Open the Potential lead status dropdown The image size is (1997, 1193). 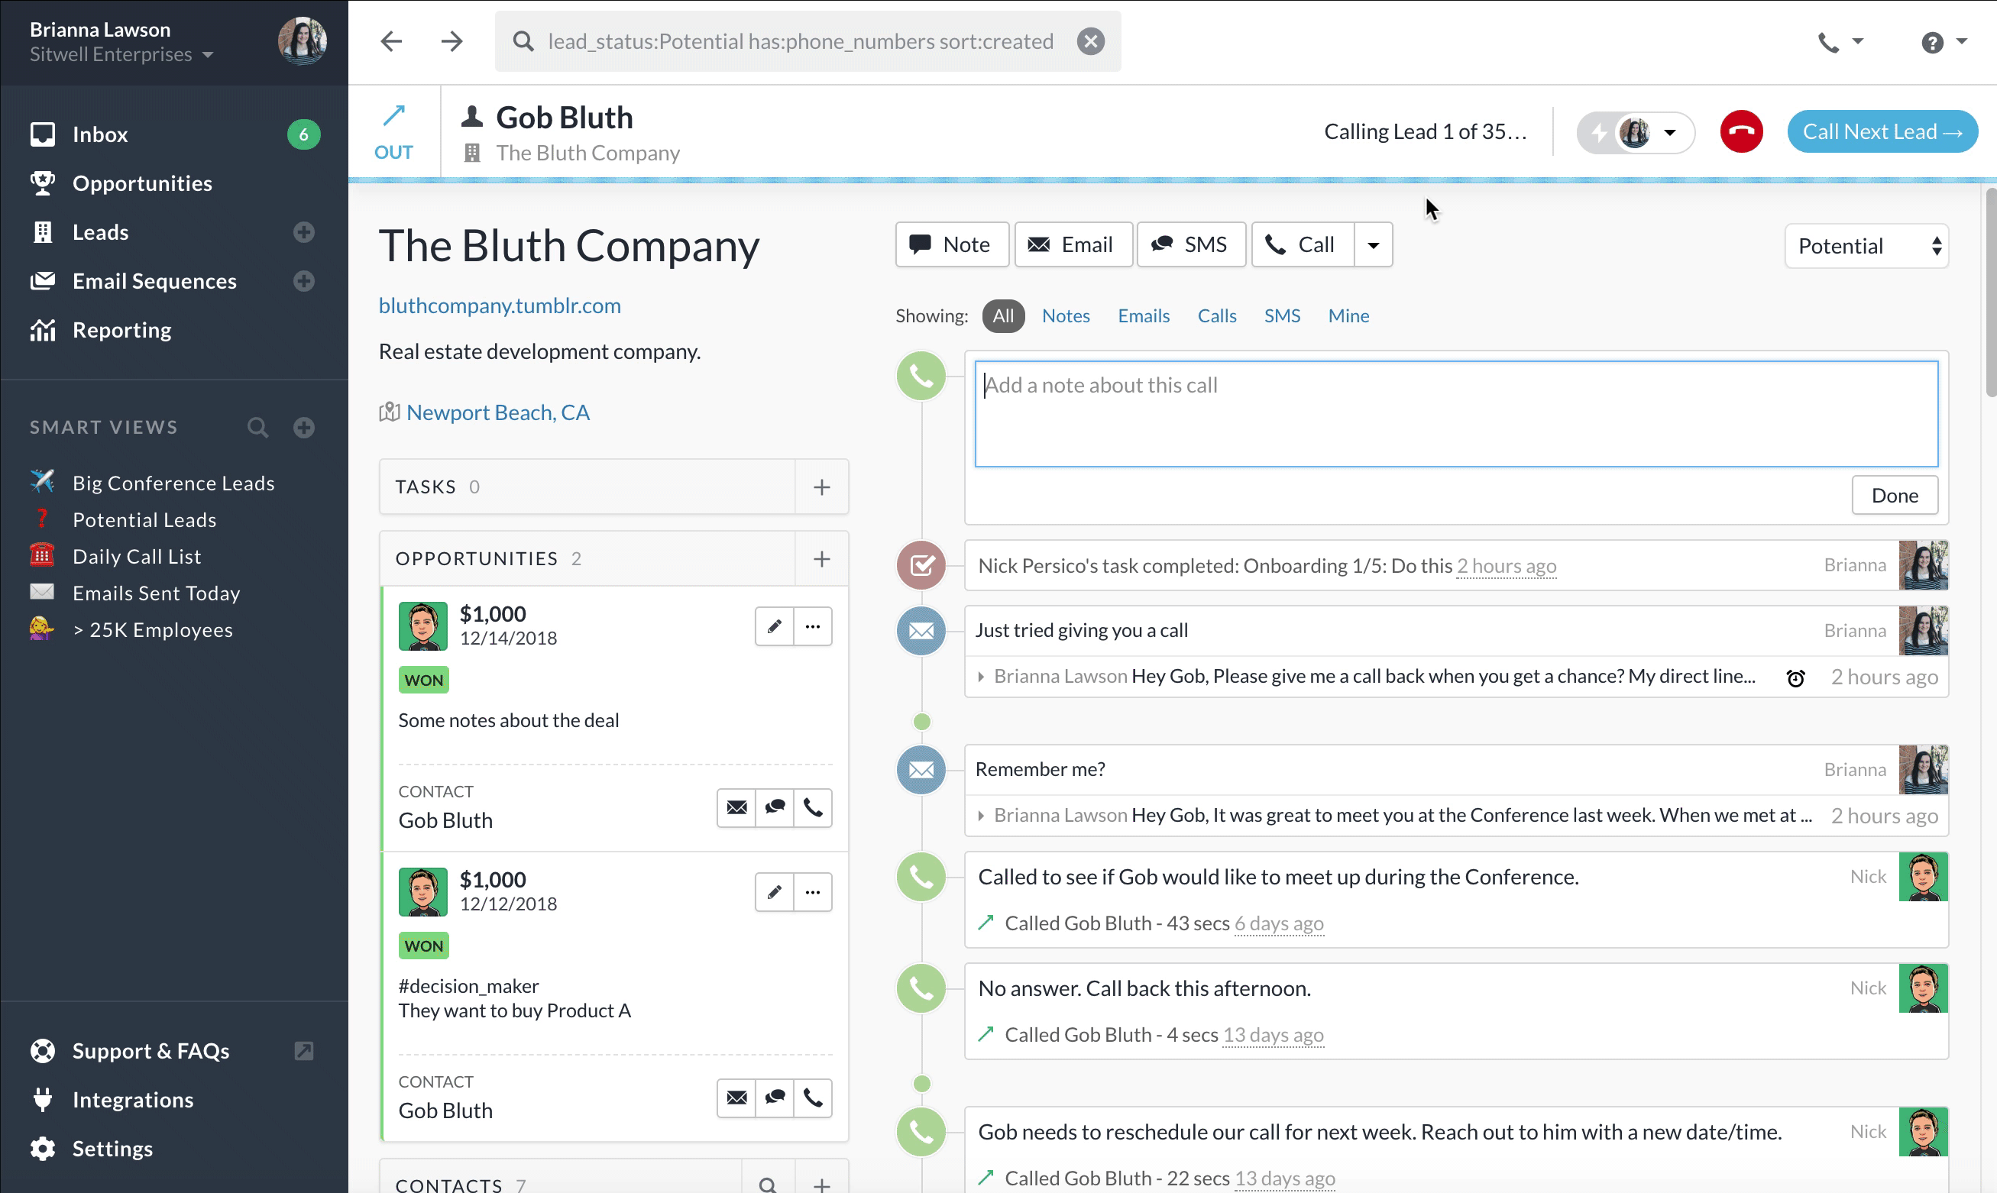pyautogui.click(x=1867, y=246)
